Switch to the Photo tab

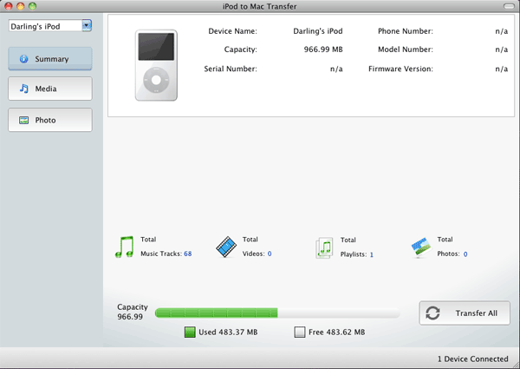[50, 120]
